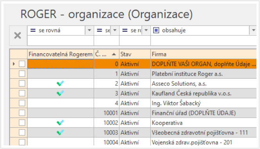
Task: Click the green checkmark in Kooperativa row
Action: pyautogui.click(x=60, y=123)
